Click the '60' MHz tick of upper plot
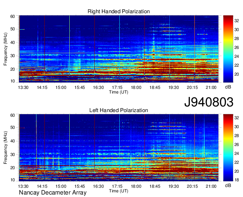 (x=13, y=16)
